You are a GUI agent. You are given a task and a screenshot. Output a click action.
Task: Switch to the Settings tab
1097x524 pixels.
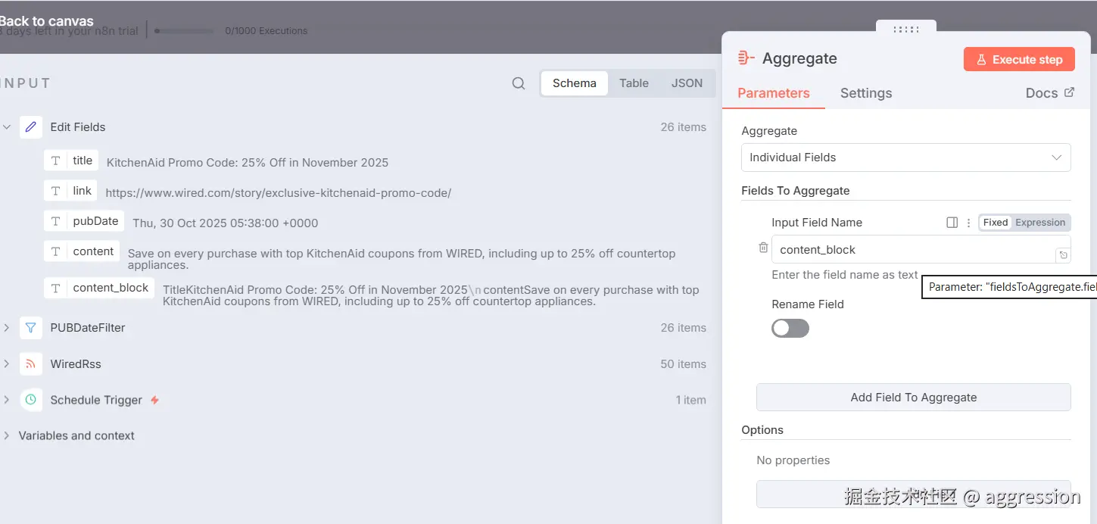tap(866, 93)
